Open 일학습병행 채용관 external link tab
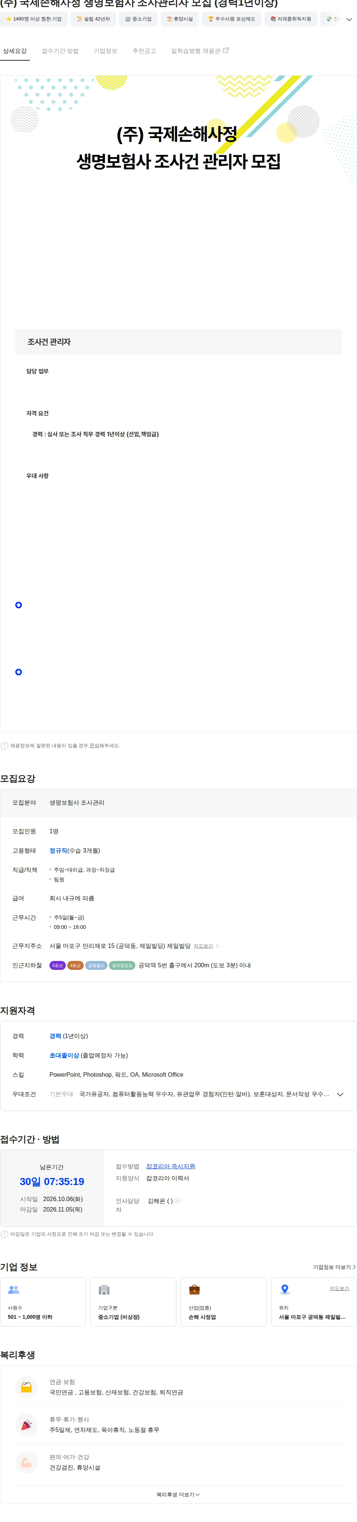 (199, 51)
